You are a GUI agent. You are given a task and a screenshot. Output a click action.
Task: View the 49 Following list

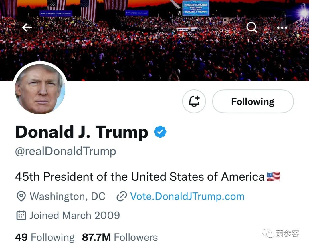(x=45, y=237)
